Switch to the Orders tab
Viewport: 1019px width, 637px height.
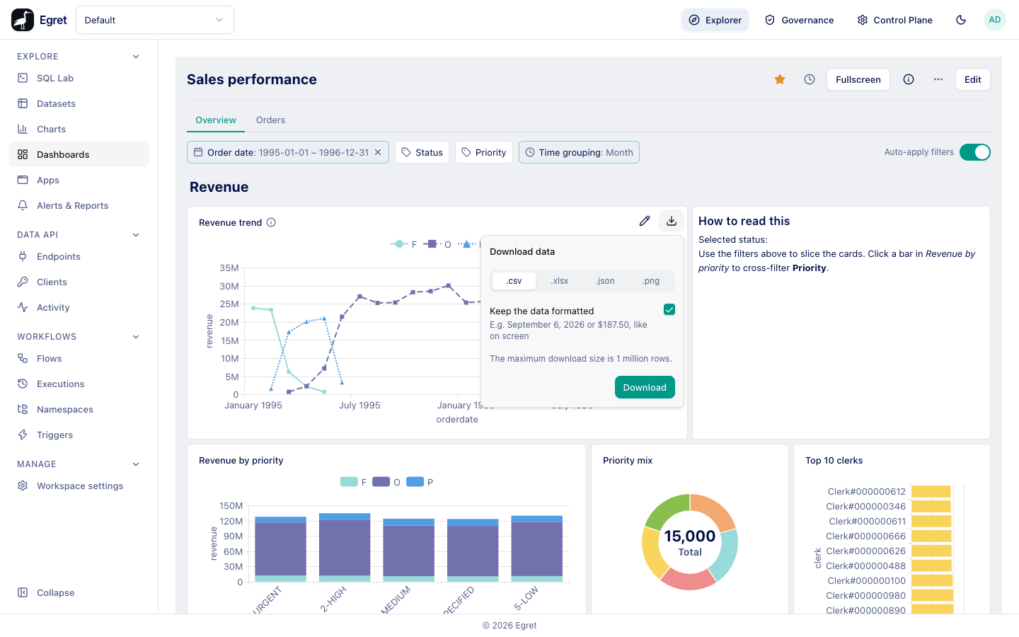271,120
